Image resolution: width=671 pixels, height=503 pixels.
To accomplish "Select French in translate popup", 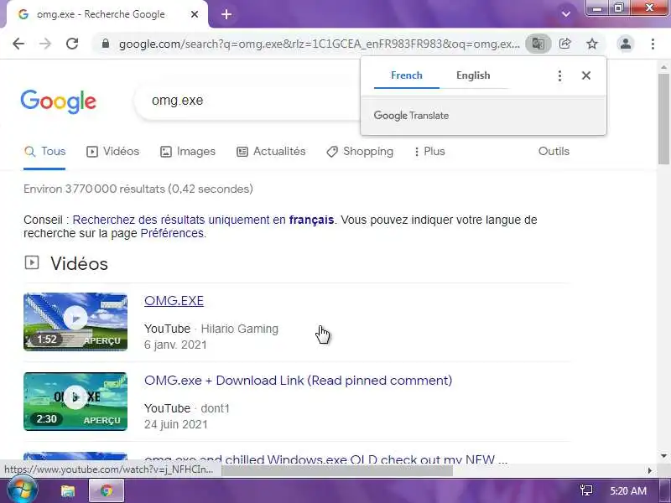I will point(407,75).
